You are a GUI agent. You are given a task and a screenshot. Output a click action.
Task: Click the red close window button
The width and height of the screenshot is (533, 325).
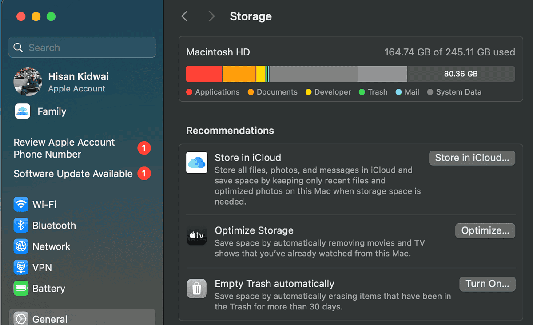(21, 17)
